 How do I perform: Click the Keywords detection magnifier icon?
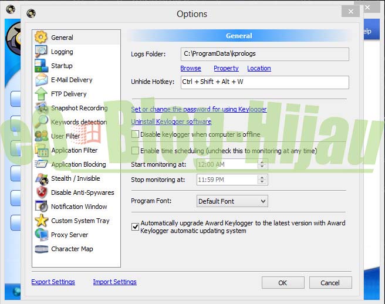coord(41,122)
